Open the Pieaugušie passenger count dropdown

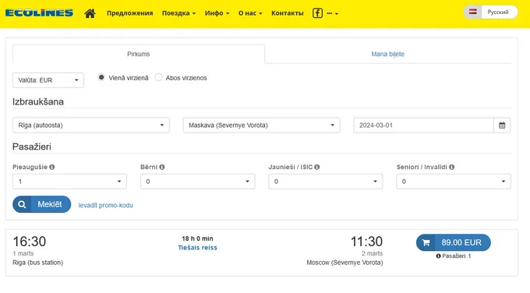pos(69,182)
